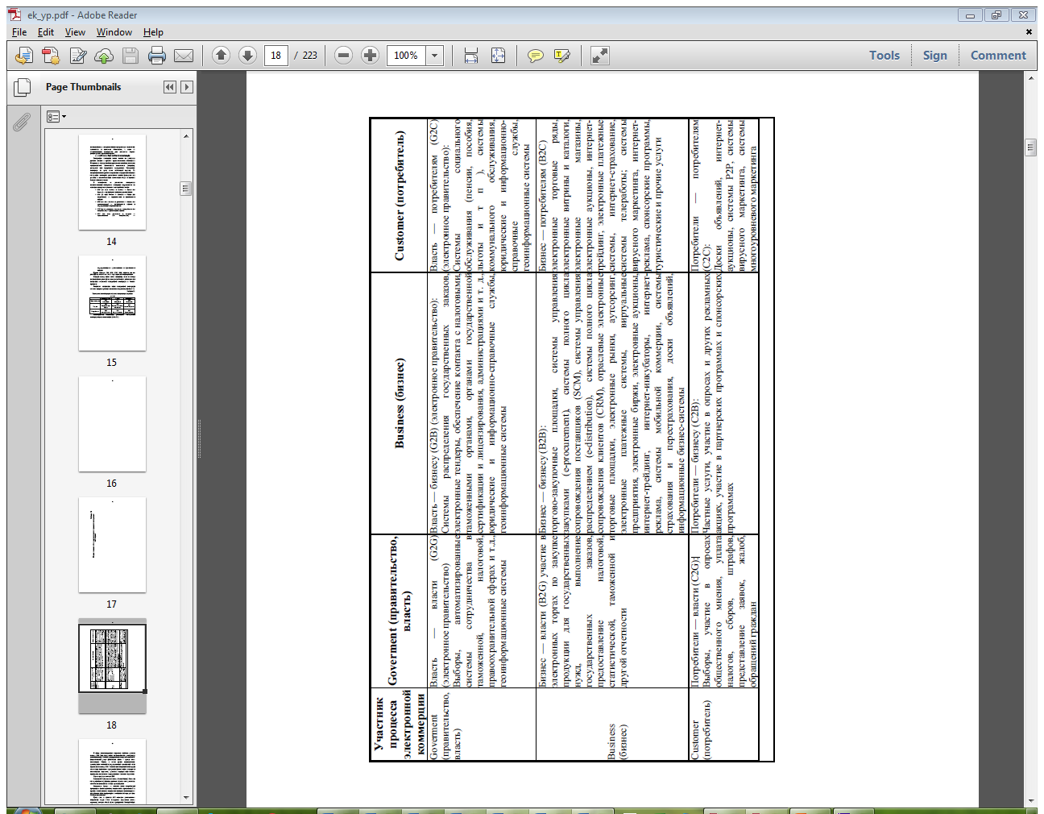
Task: Open the Window menu
Action: pos(114,32)
